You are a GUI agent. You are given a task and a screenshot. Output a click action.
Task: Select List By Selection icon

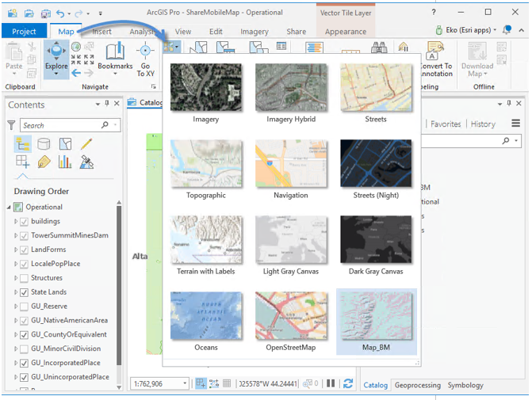tap(65, 144)
